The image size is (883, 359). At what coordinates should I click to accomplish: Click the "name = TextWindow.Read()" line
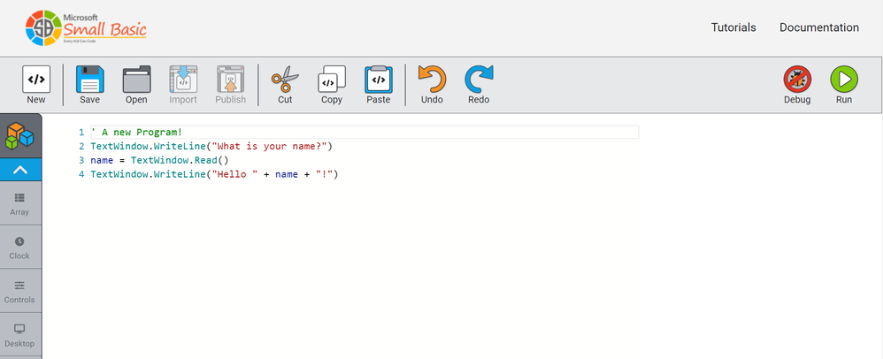(159, 160)
